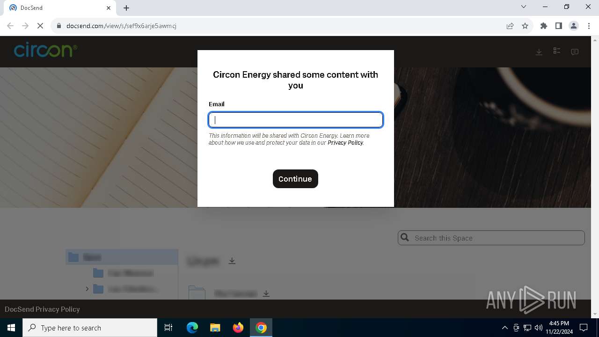Open the contents list icon in header
599x337 pixels.
point(557,51)
